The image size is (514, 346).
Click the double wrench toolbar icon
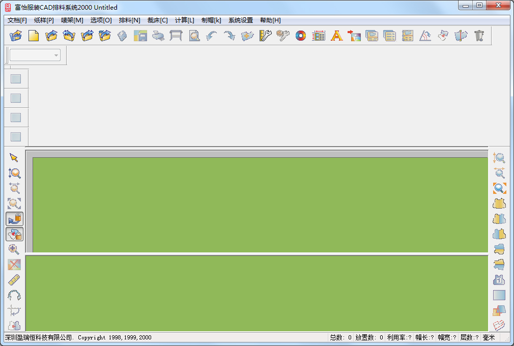[283, 36]
